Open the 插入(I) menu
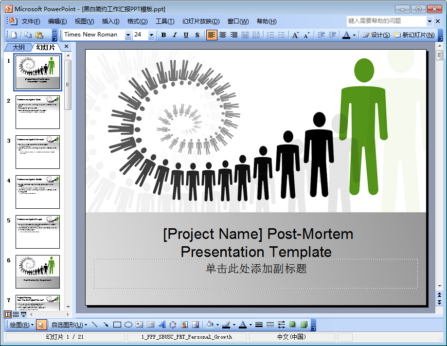This screenshot has width=447, height=346. 110,21
